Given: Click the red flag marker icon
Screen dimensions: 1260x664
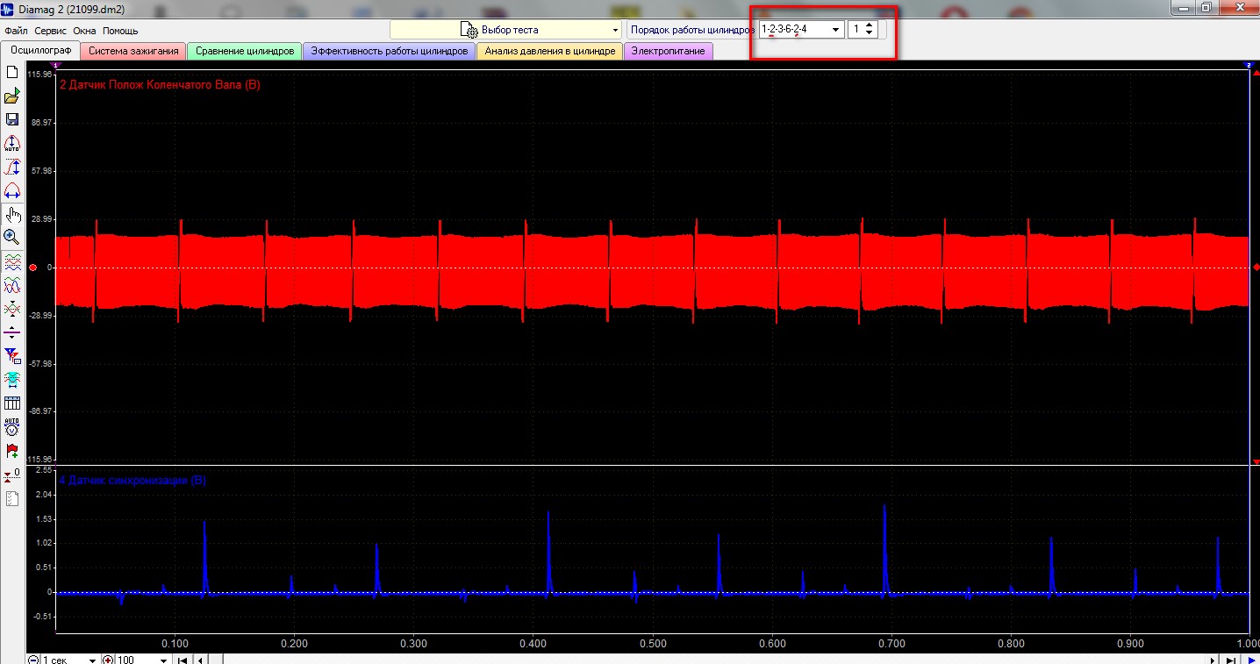Looking at the screenshot, I should 12,451.
